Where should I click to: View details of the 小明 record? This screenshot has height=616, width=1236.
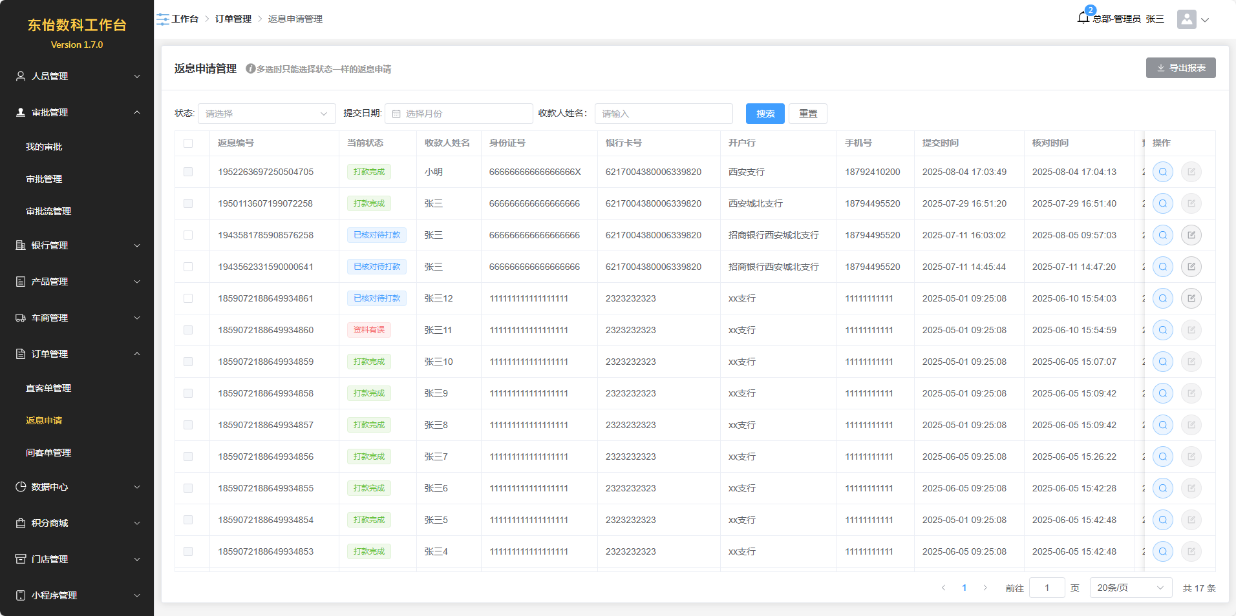pos(1162,172)
